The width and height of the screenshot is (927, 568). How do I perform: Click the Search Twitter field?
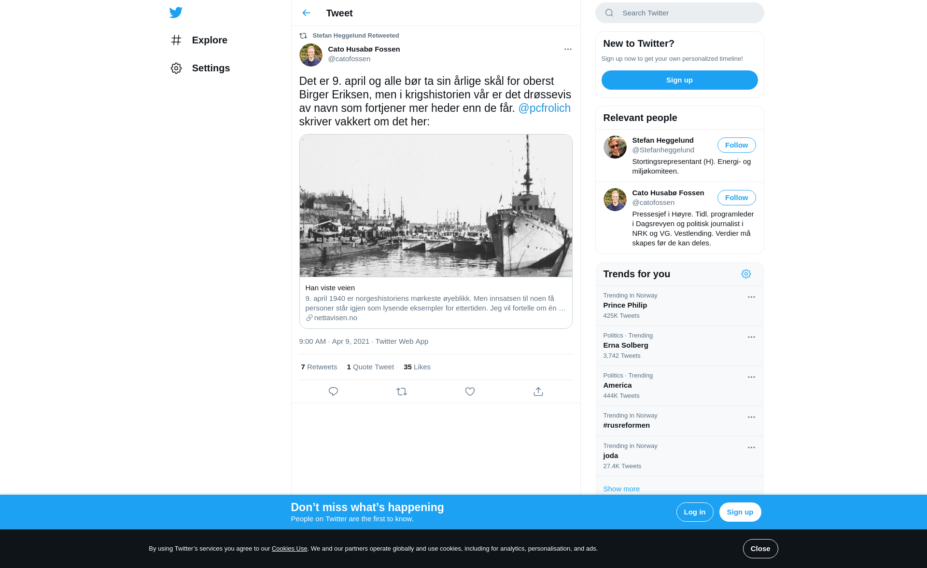(x=686, y=13)
